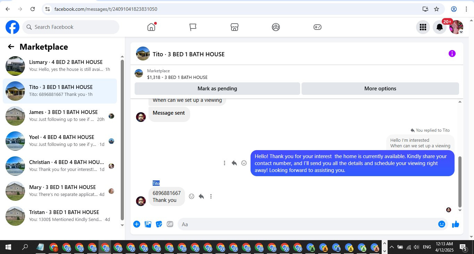Choose a GIF from the composer
This screenshot has width=474, height=254.
[170, 224]
